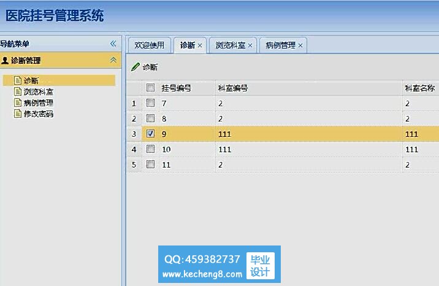Click the 医院挂号管理系统 header title

pyautogui.click(x=55, y=15)
